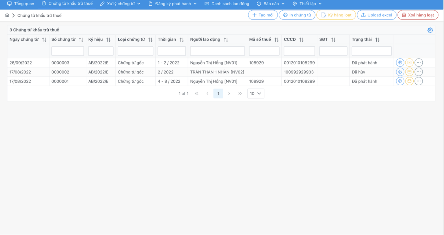Go to next page arrow
The height and width of the screenshot is (235, 444).
[x=229, y=93]
